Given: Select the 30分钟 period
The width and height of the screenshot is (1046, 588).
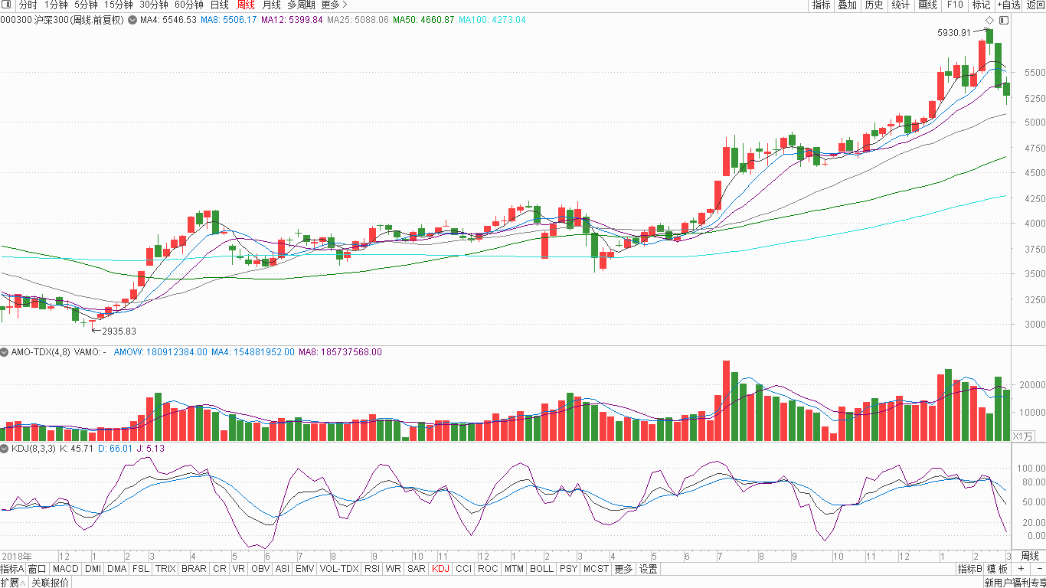Looking at the screenshot, I should pos(154,5).
